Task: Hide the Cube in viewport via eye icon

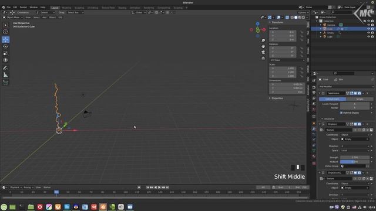Action: click(368, 29)
